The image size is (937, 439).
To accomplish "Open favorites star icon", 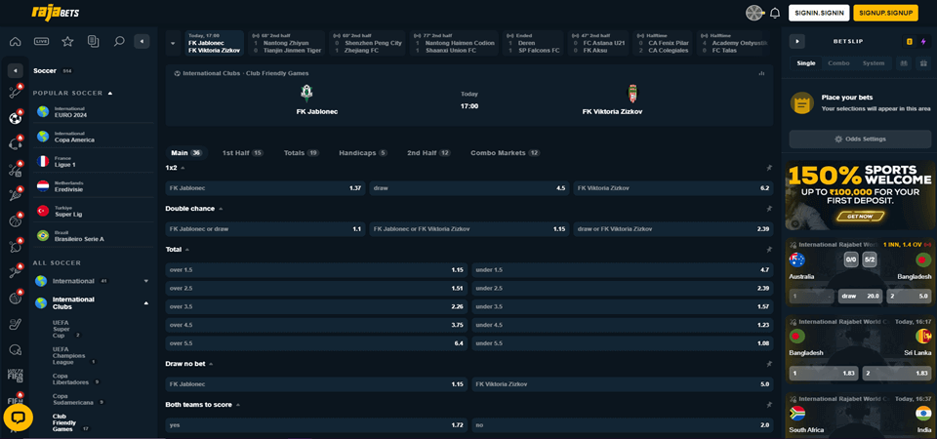I will [67, 41].
